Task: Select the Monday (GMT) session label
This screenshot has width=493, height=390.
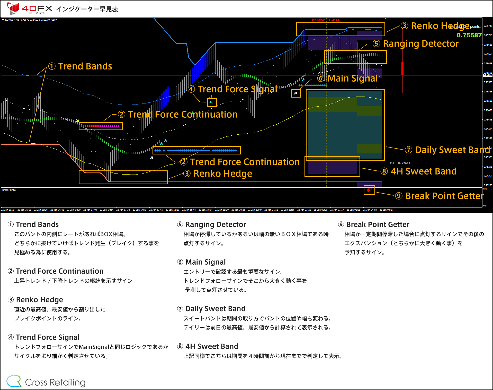Action: [326, 20]
